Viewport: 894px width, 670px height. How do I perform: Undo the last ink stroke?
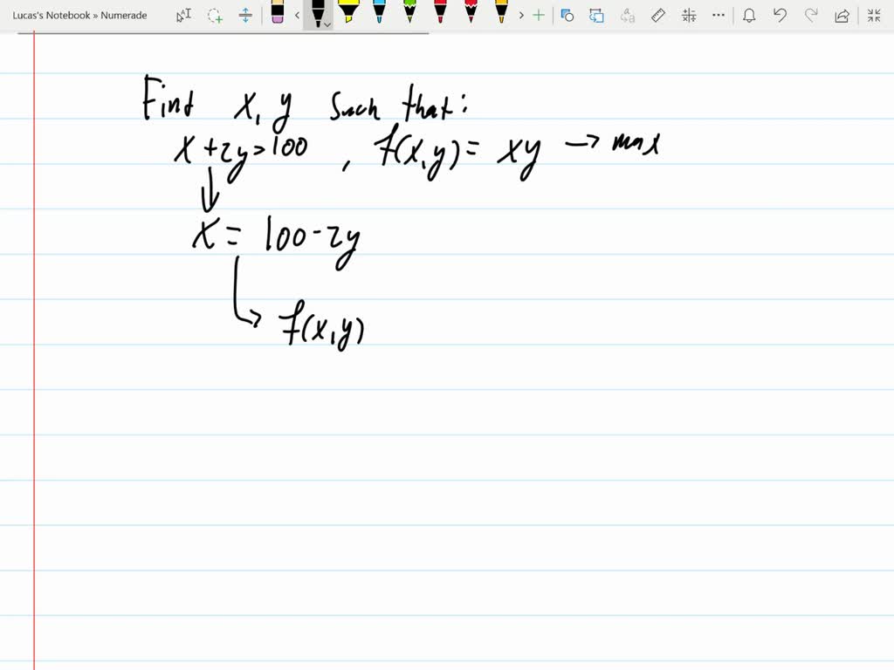click(x=780, y=15)
